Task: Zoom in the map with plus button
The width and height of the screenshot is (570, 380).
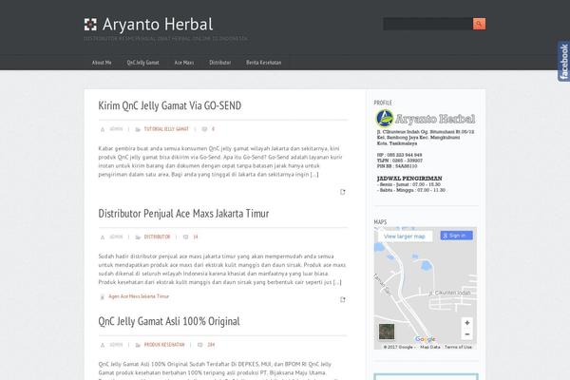Action: coord(467,323)
